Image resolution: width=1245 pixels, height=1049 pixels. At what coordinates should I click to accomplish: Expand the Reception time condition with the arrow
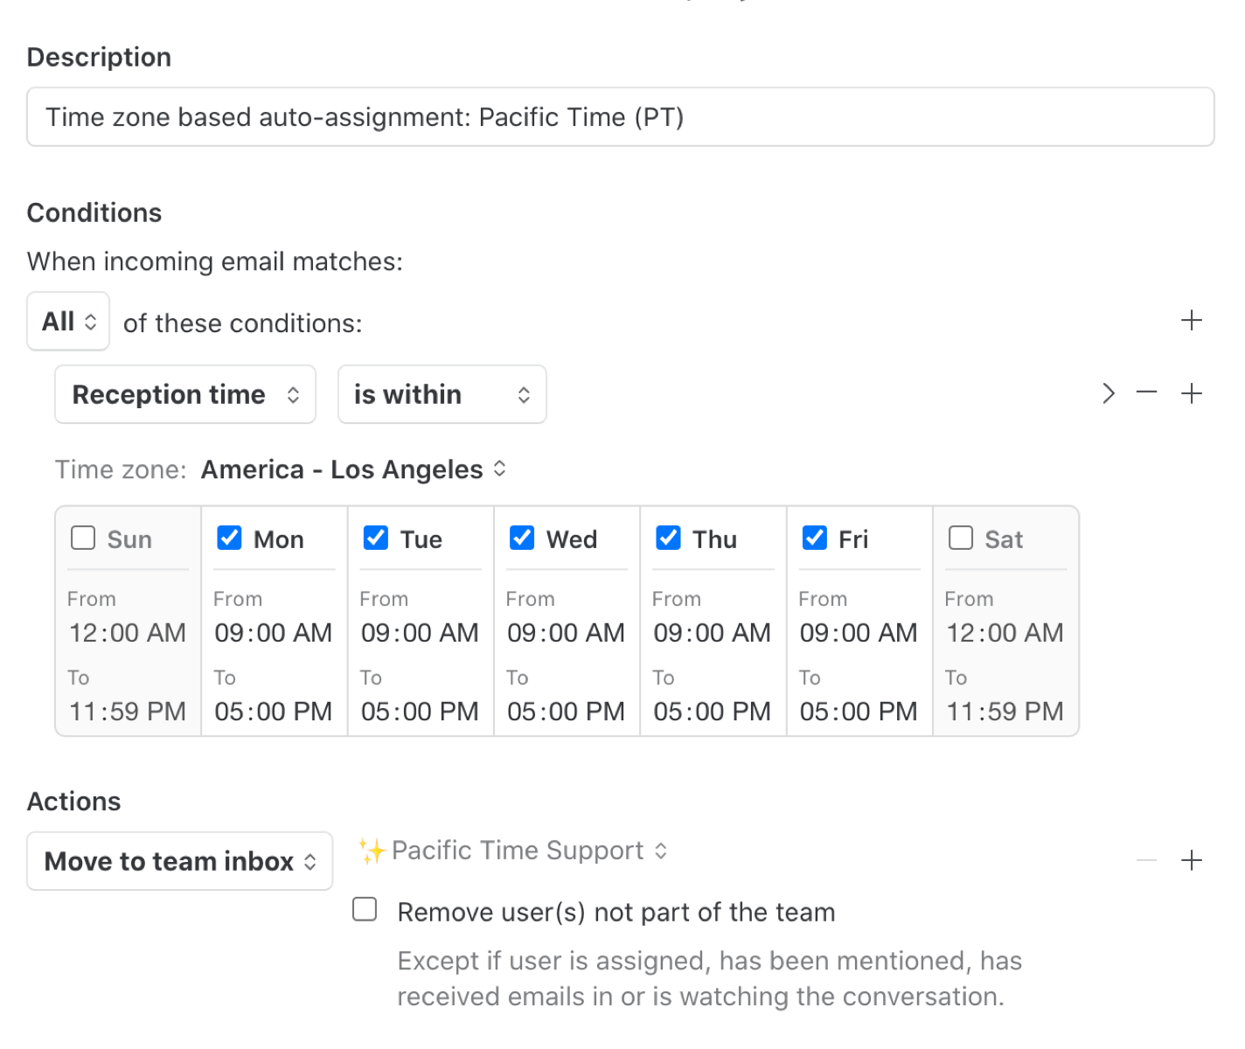click(x=1108, y=393)
